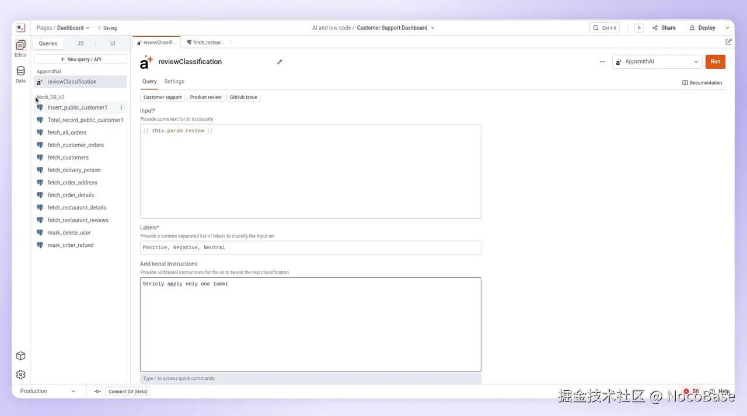
Task: Switch to the reviewClassifi... editor tab
Action: (x=156, y=42)
